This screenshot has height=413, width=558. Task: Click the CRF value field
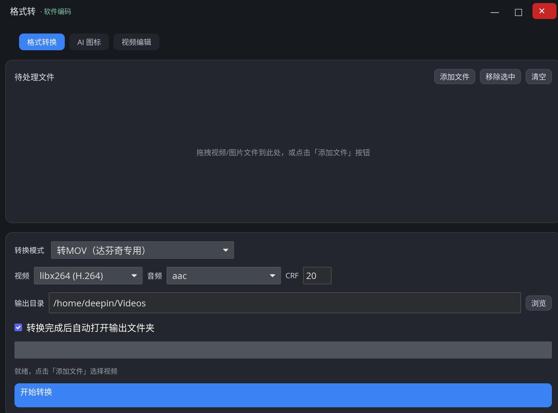(317, 276)
